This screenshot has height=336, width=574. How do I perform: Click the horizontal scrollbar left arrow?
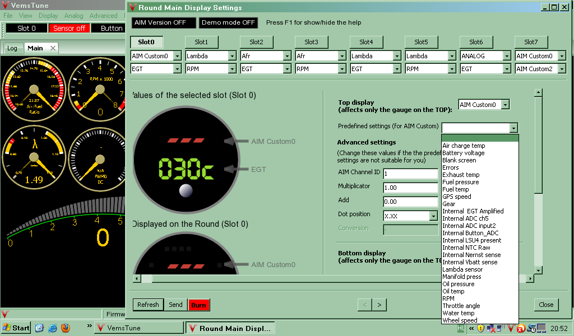click(x=137, y=278)
